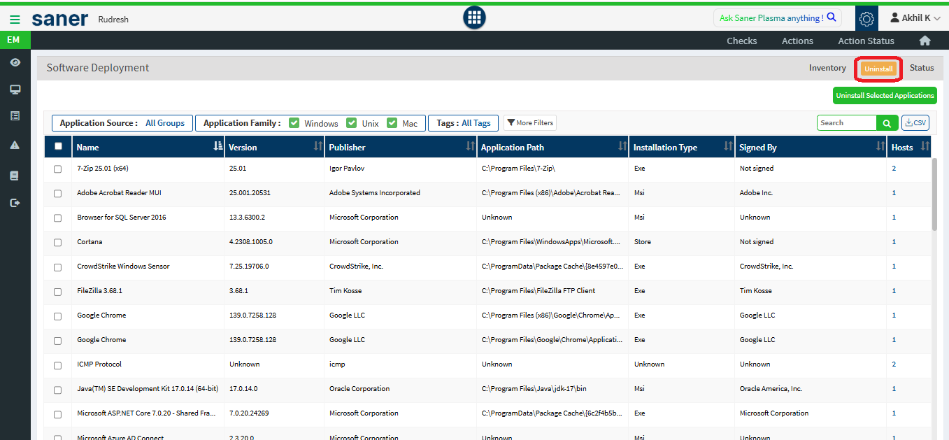The image size is (949, 440).
Task: Click the Saner logo
Action: coord(60,19)
